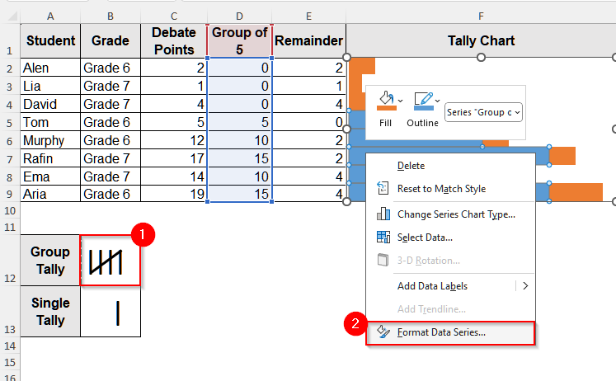The image size is (616, 381).
Task: Select the five-stroke group tally image
Action: pyautogui.click(x=106, y=262)
